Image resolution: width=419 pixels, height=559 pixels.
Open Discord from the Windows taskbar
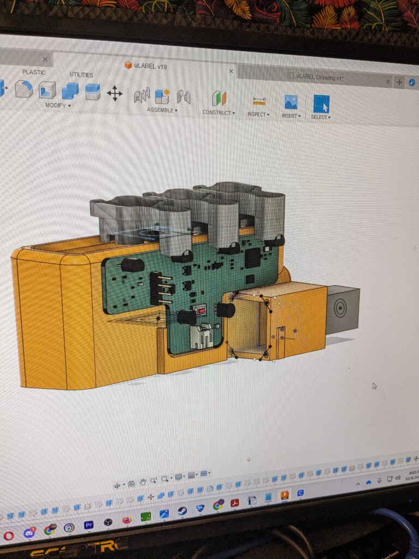click(29, 532)
